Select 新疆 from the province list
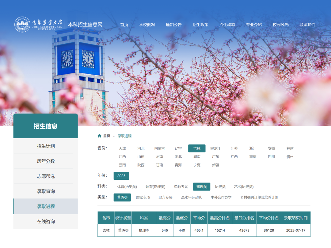The height and width of the screenshot is (248, 331). pyautogui.click(x=216, y=165)
